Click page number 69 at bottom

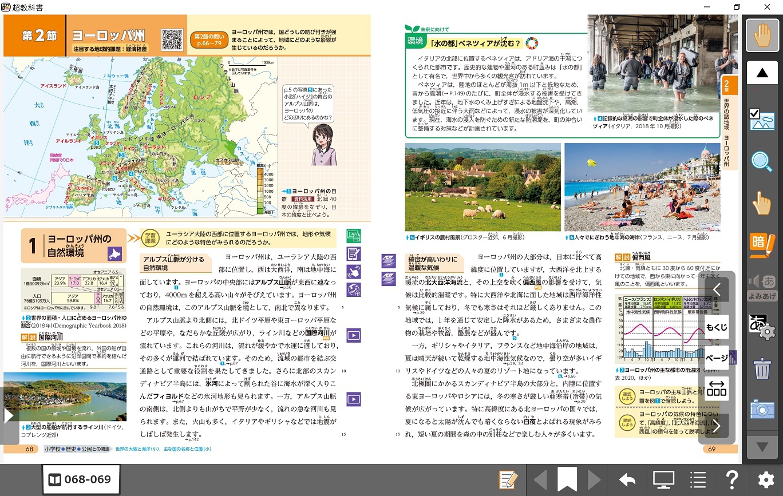pos(712,449)
